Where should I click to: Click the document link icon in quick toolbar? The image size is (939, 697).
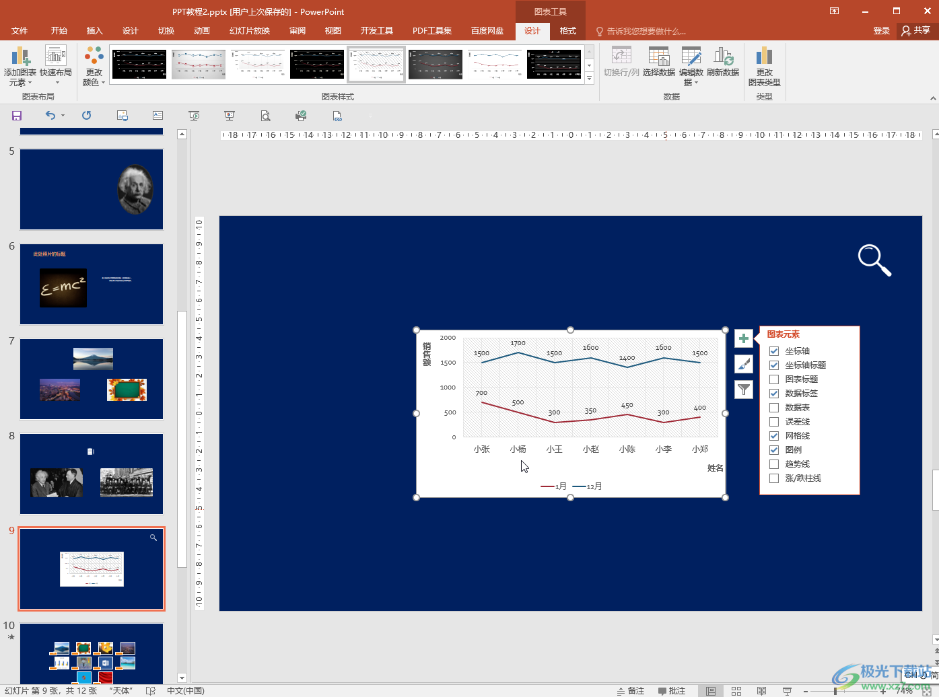pos(337,116)
